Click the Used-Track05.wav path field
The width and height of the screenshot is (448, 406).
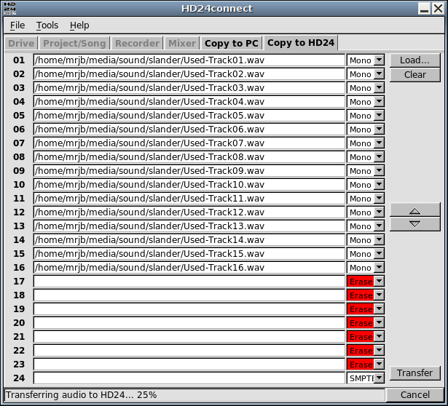[x=189, y=116]
